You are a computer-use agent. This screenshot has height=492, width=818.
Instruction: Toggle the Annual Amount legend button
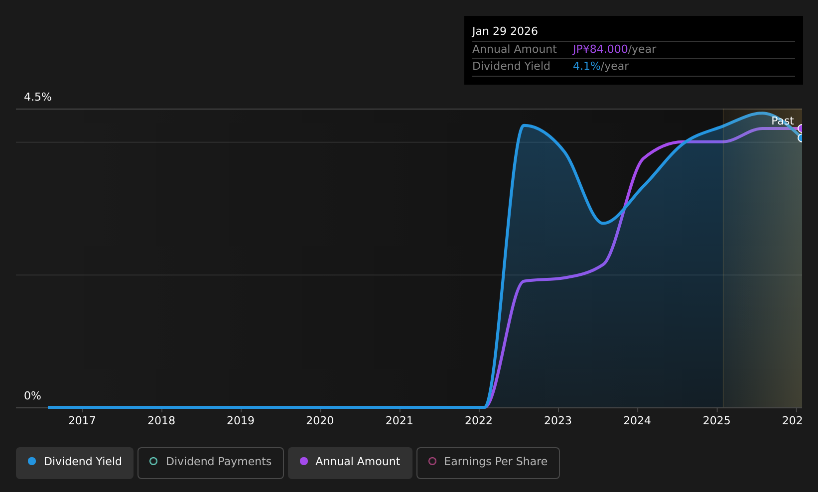click(350, 463)
